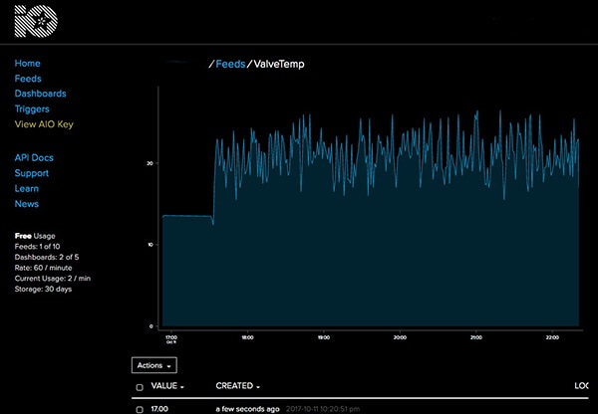
Task: Open the Learn link
Action: tap(27, 188)
